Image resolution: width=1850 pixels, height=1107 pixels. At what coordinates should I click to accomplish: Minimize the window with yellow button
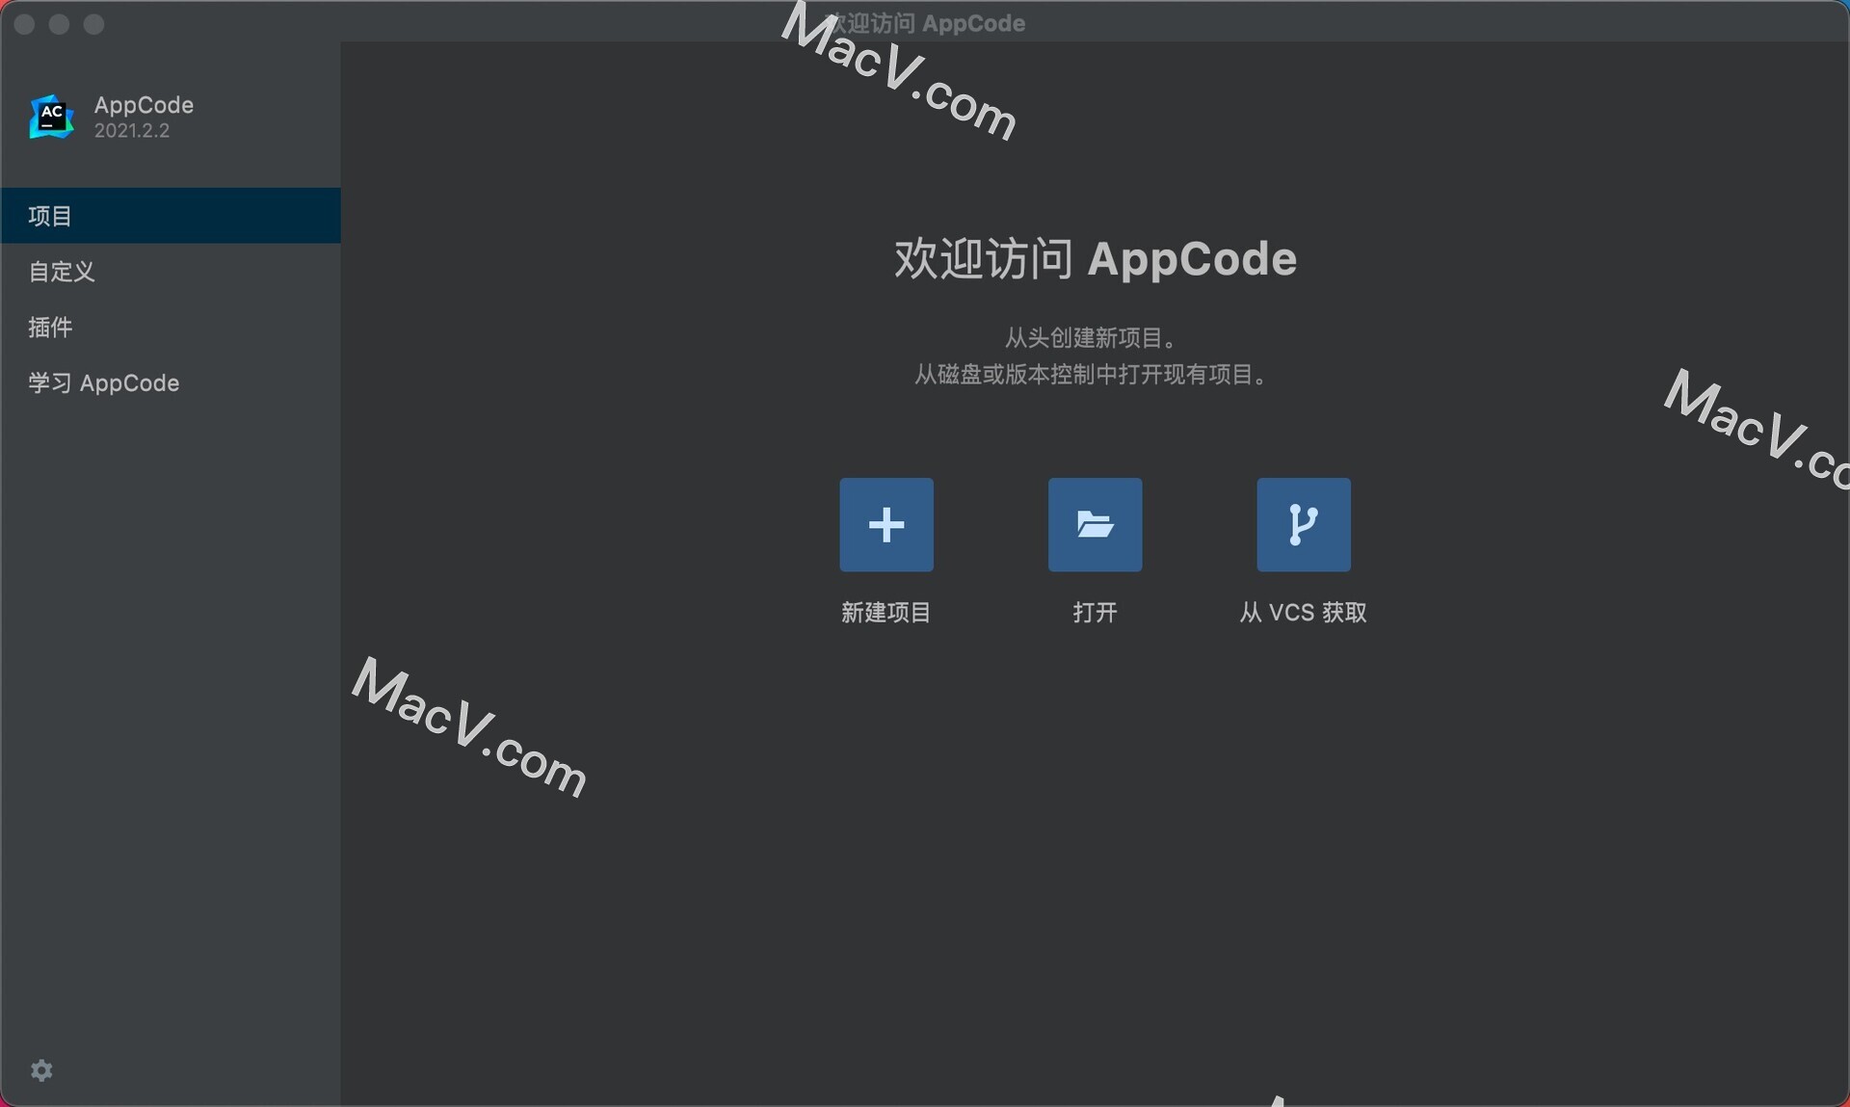tap(59, 24)
